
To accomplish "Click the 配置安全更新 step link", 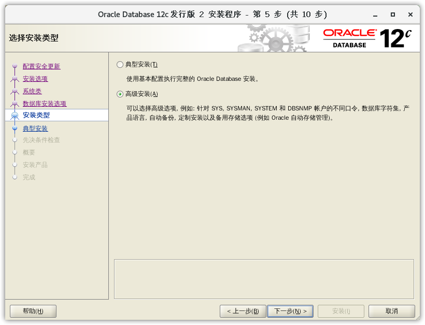I will (x=41, y=66).
